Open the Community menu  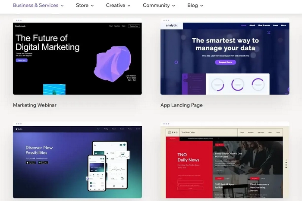[159, 6]
